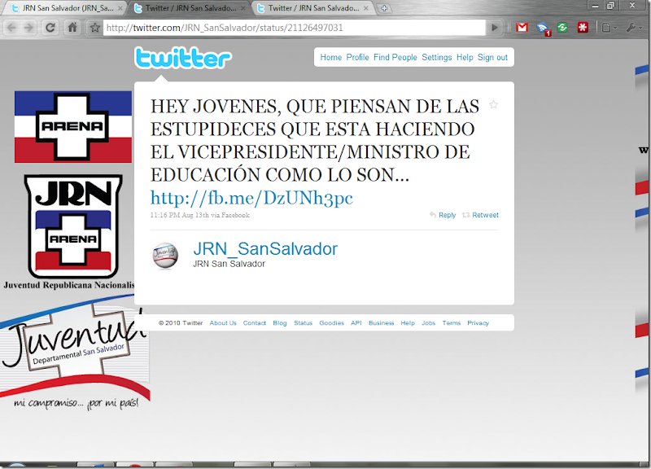Maximize or restore the browser window

[611, 6]
